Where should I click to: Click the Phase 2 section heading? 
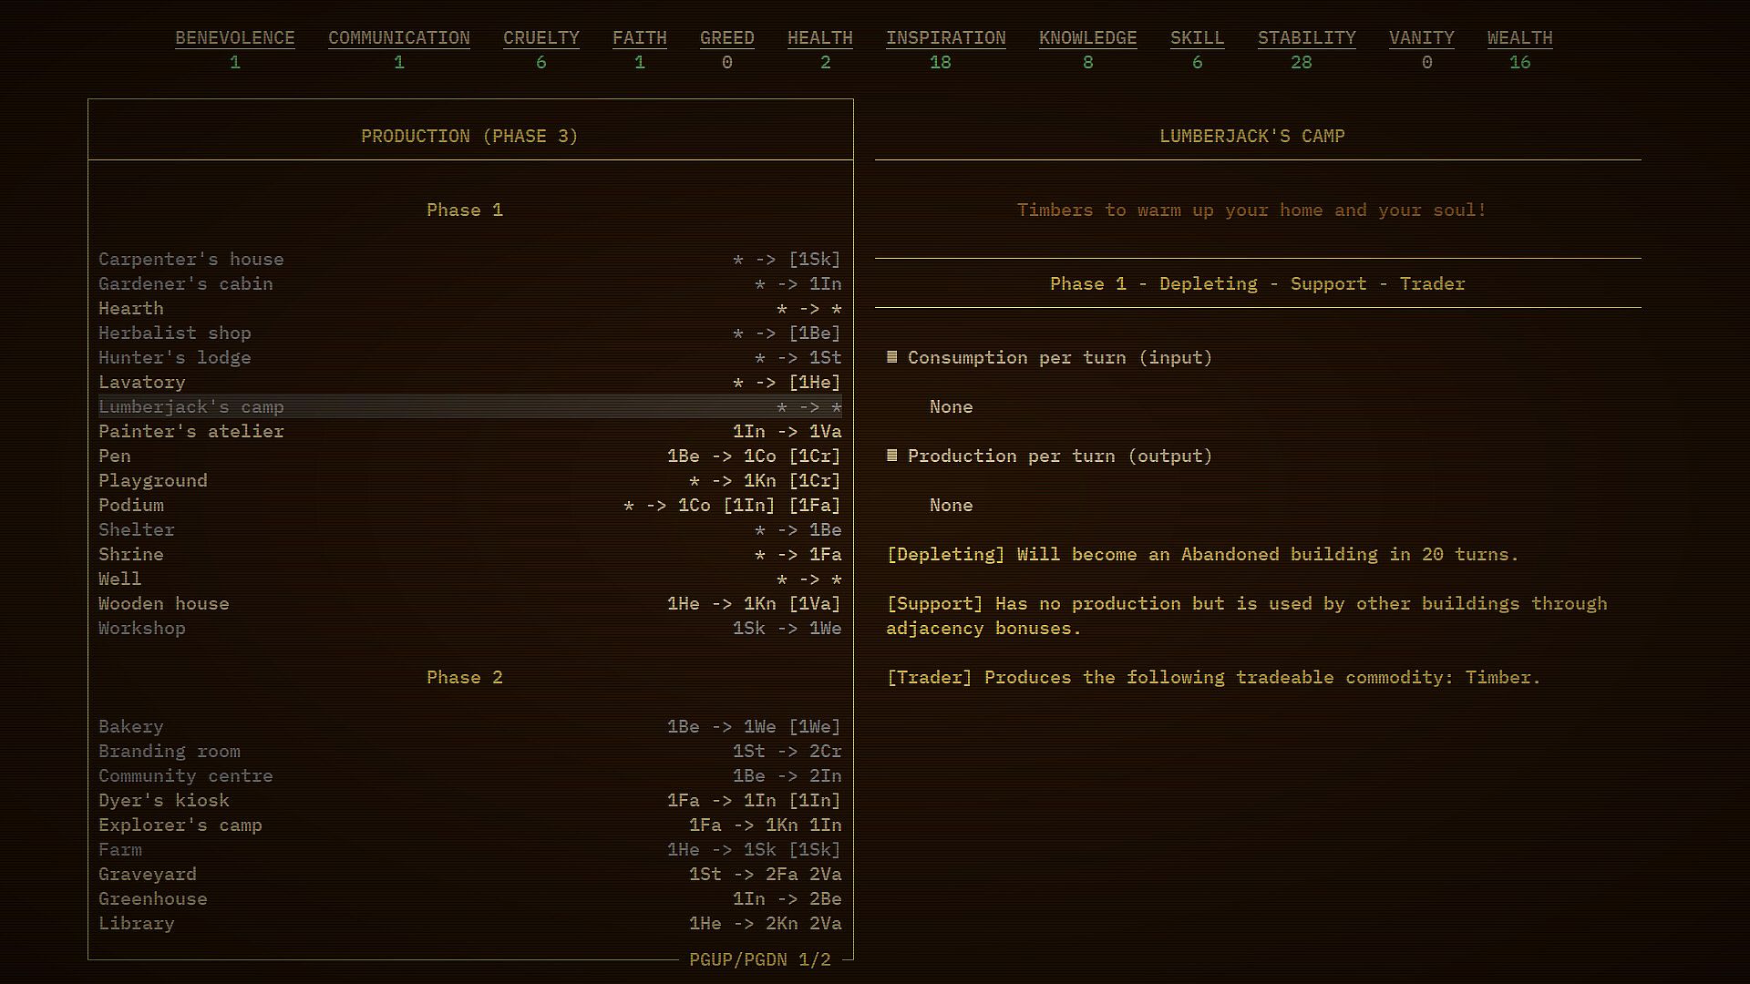coord(465,678)
